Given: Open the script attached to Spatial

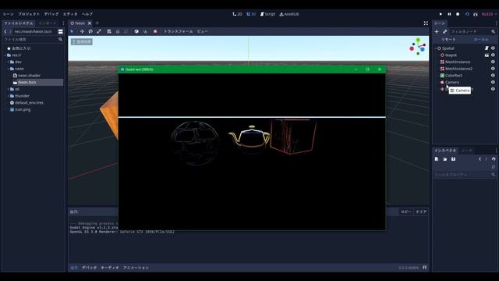Looking at the screenshot, I should point(487,48).
